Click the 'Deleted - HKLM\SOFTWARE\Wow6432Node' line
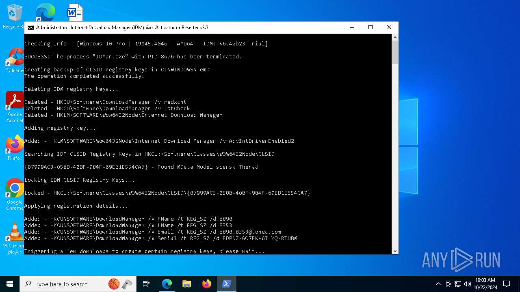520x292 pixels. pyautogui.click(x=123, y=115)
